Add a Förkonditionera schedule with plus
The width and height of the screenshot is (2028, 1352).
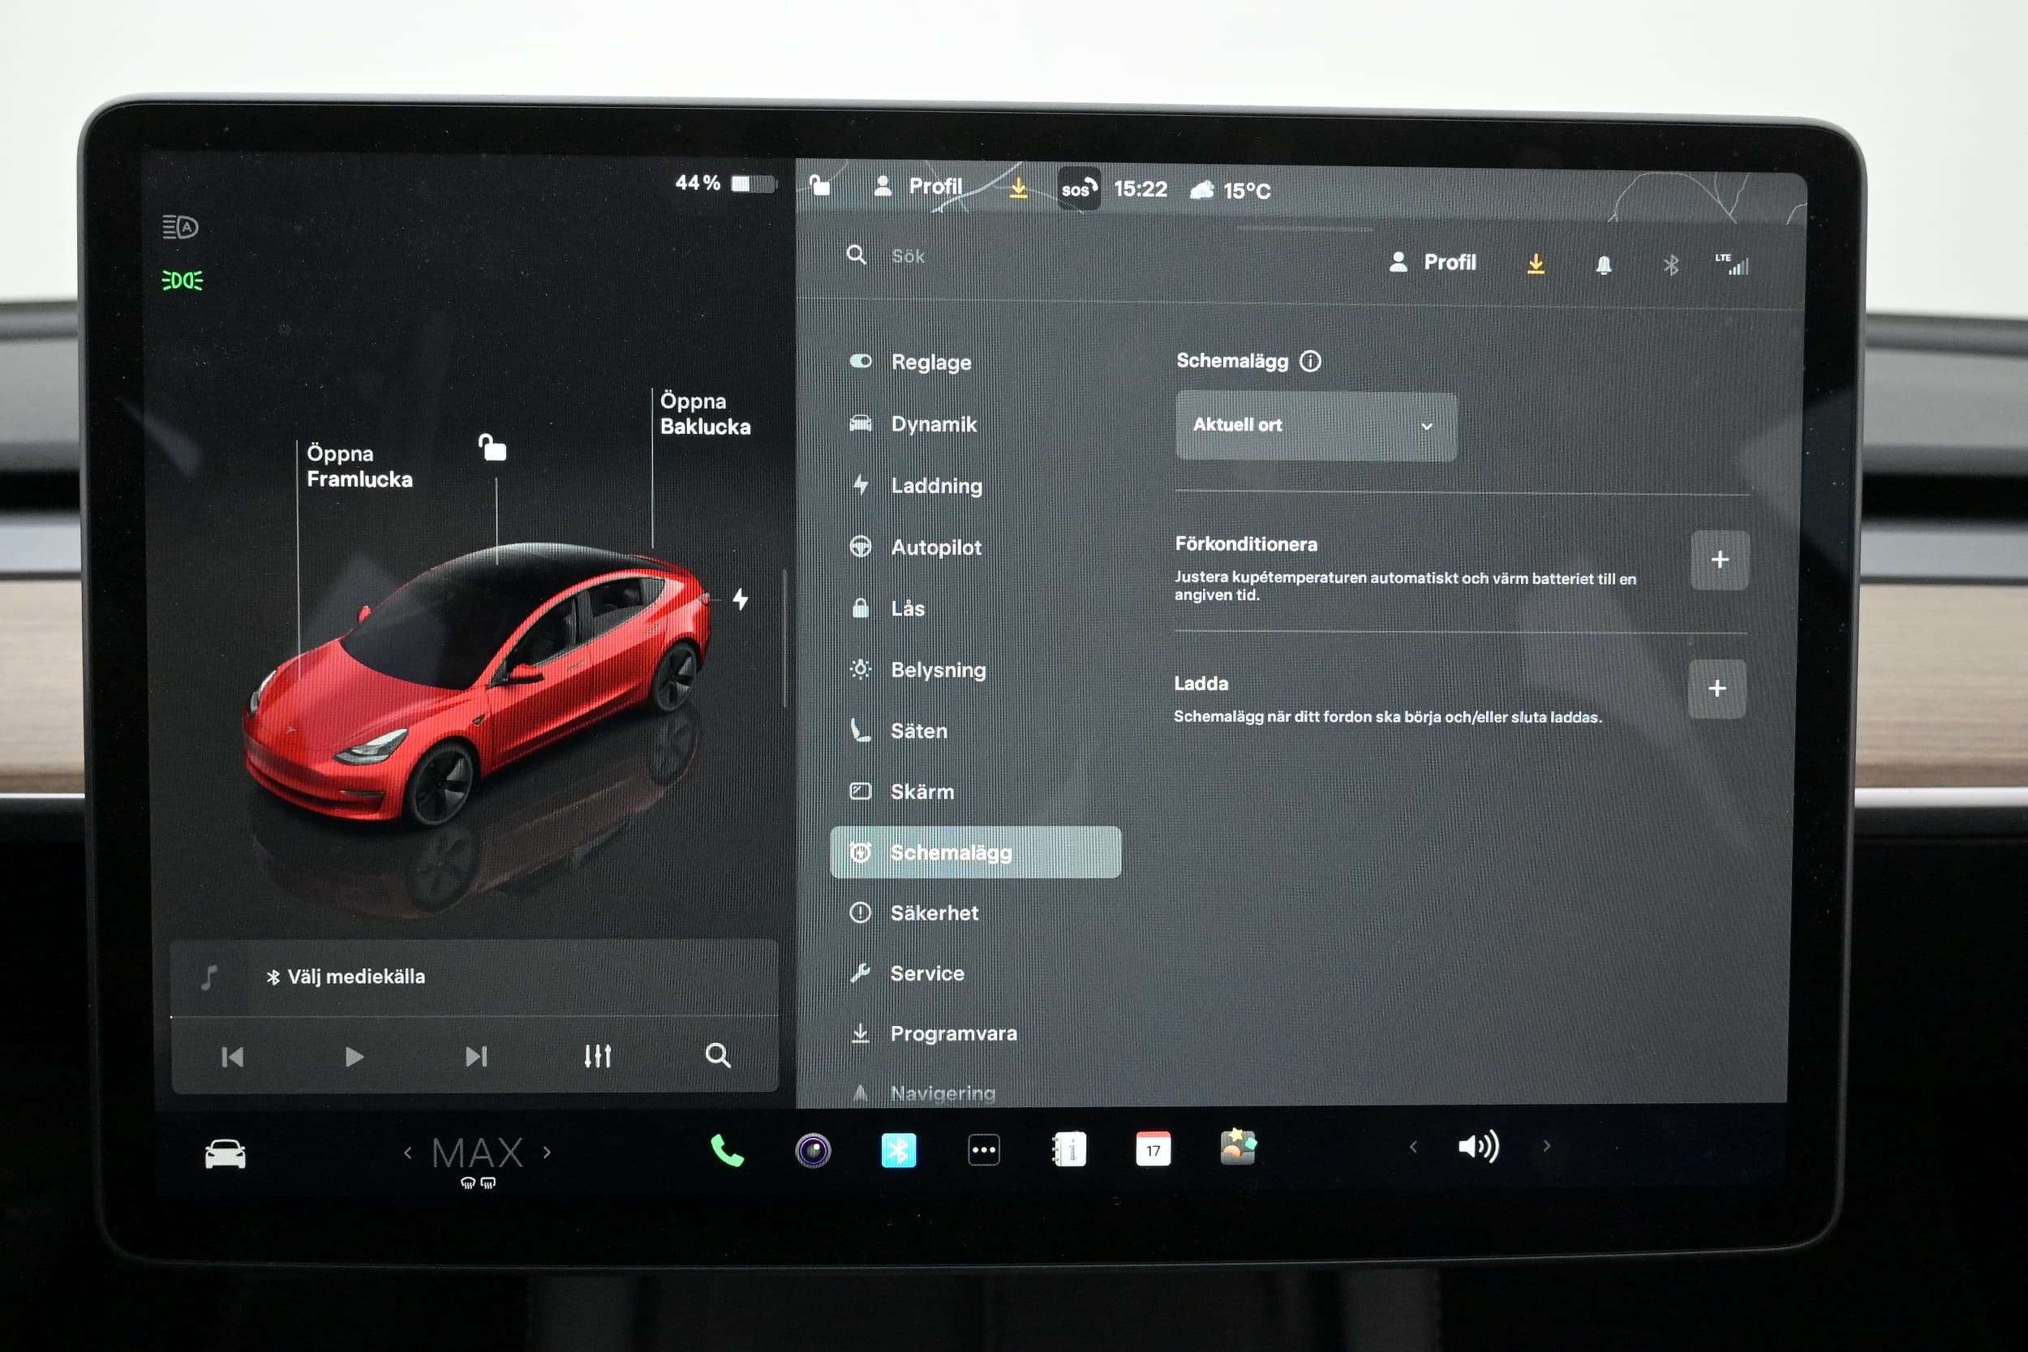(1719, 560)
